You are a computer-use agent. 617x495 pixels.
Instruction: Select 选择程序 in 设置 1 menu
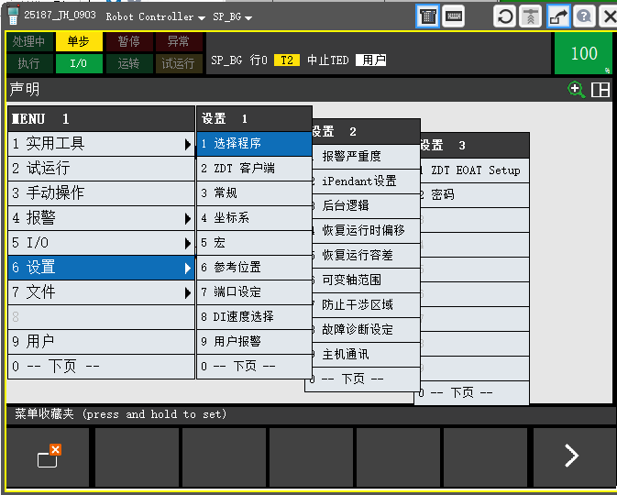coord(254,143)
